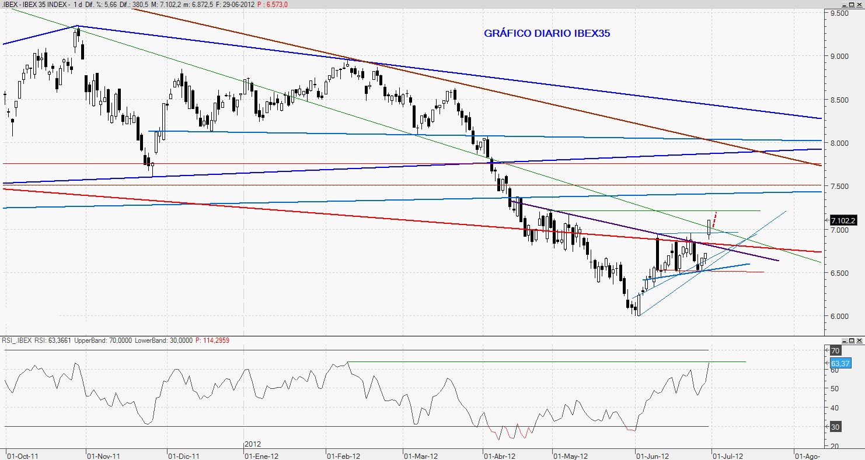This screenshot has height=460, width=865.
Task: Select the 01-Abr-12 date on time axis
Action: [500, 455]
